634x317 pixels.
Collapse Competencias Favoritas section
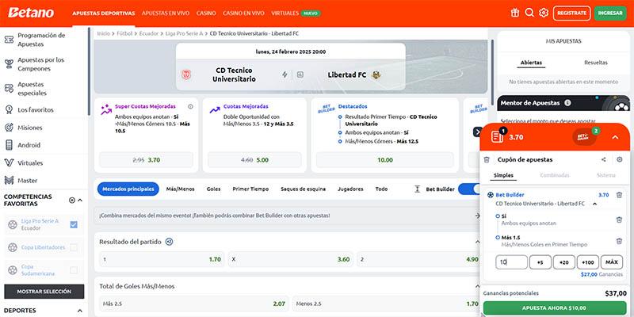click(x=80, y=201)
